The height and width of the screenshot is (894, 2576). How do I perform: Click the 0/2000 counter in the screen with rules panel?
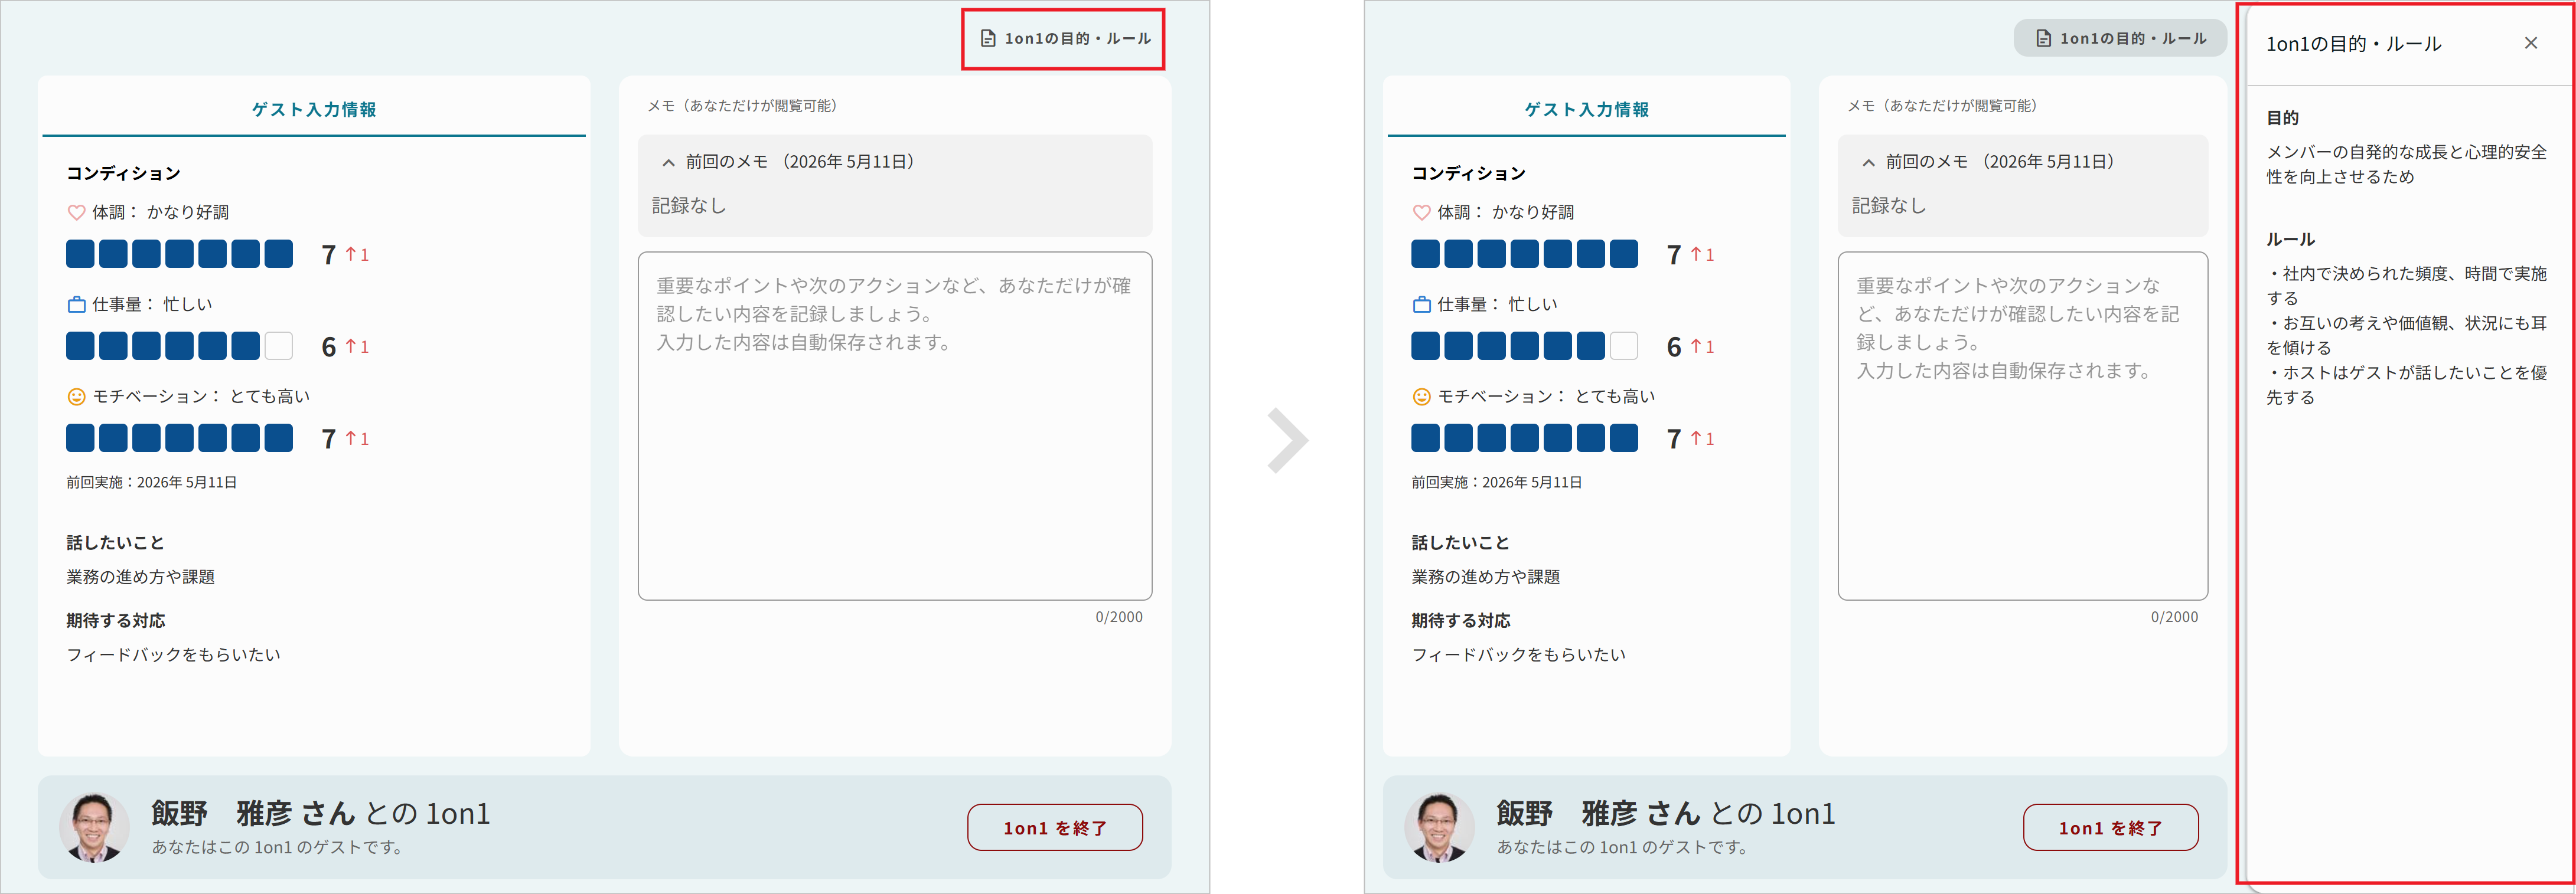(x=2174, y=617)
